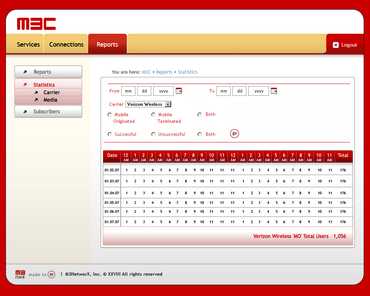This screenshot has width=370, height=296.
Task: Open the From date calendar picker icon
Action: (x=179, y=91)
